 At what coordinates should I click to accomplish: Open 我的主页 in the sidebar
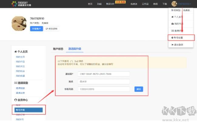[20, 57]
